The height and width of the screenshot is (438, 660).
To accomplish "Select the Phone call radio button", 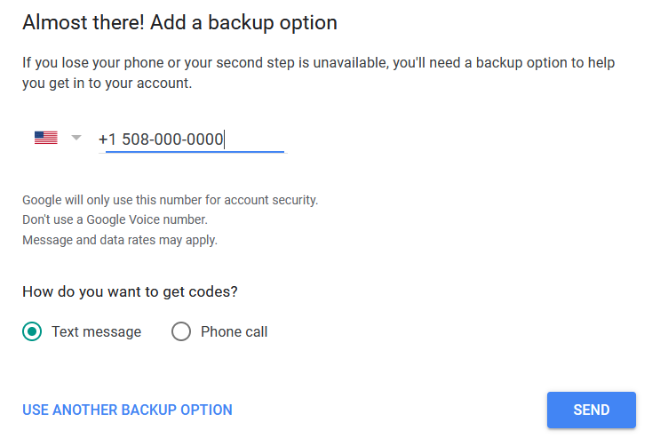I will [181, 331].
